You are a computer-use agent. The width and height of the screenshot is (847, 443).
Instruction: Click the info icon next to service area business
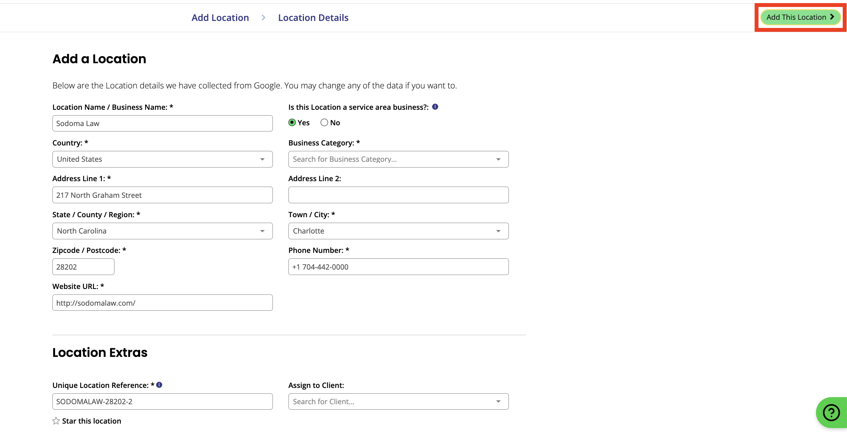pos(435,107)
